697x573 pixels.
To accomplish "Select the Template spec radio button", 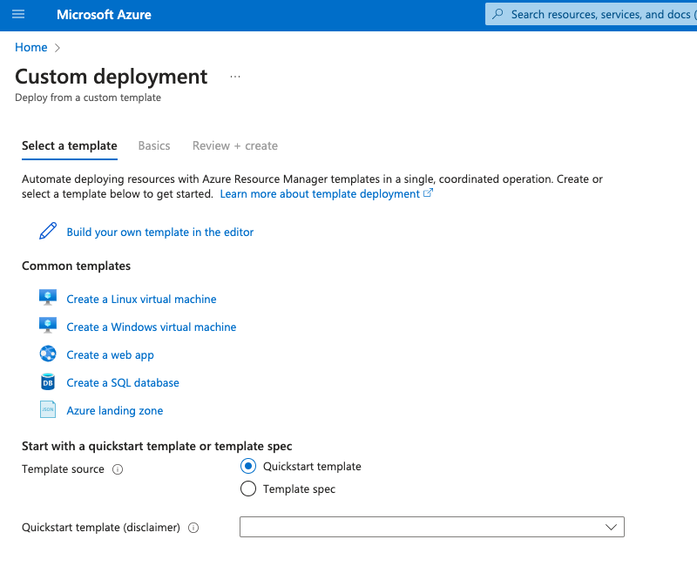I will coord(247,489).
